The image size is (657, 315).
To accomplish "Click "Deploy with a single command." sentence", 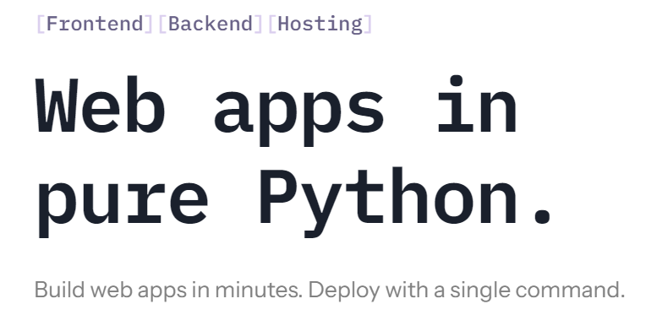I will tap(467, 290).
